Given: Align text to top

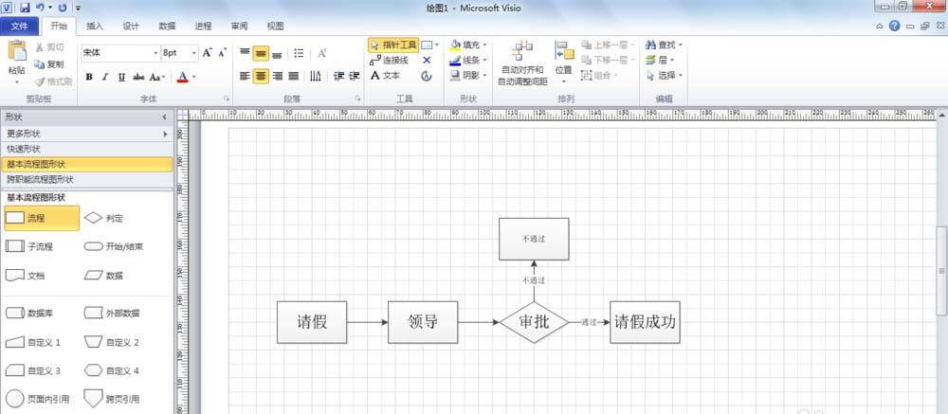Looking at the screenshot, I should tap(245, 53).
